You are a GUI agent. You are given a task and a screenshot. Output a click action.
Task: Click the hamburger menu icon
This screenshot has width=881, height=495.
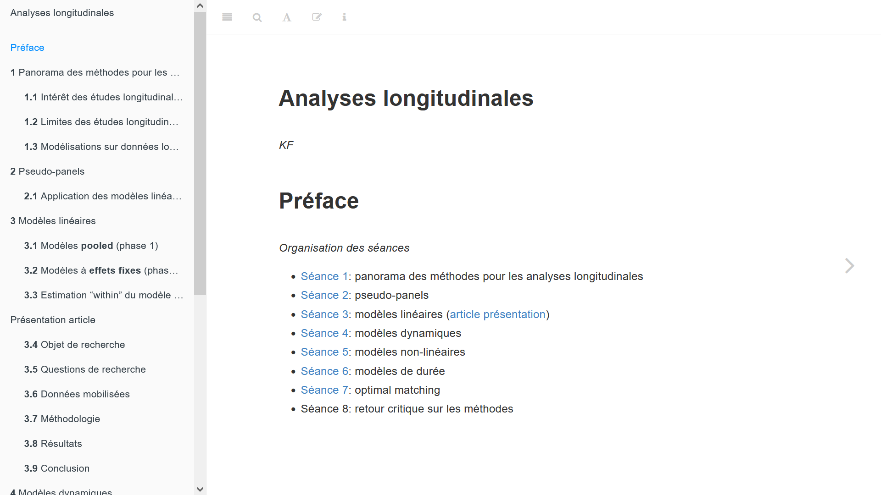227,16
